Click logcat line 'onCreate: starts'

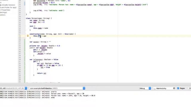[28, 92]
